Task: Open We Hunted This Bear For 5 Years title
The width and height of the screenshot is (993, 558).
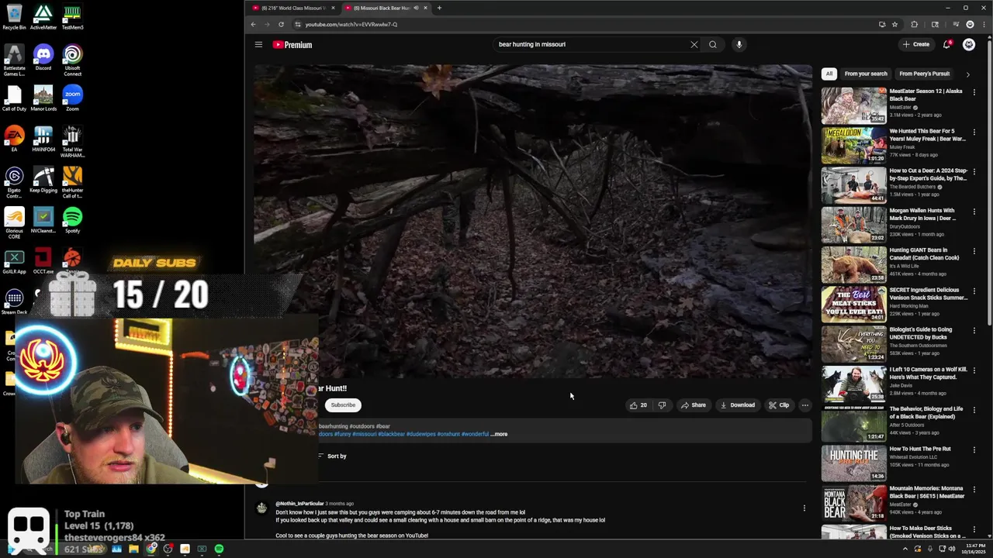Action: 928,135
